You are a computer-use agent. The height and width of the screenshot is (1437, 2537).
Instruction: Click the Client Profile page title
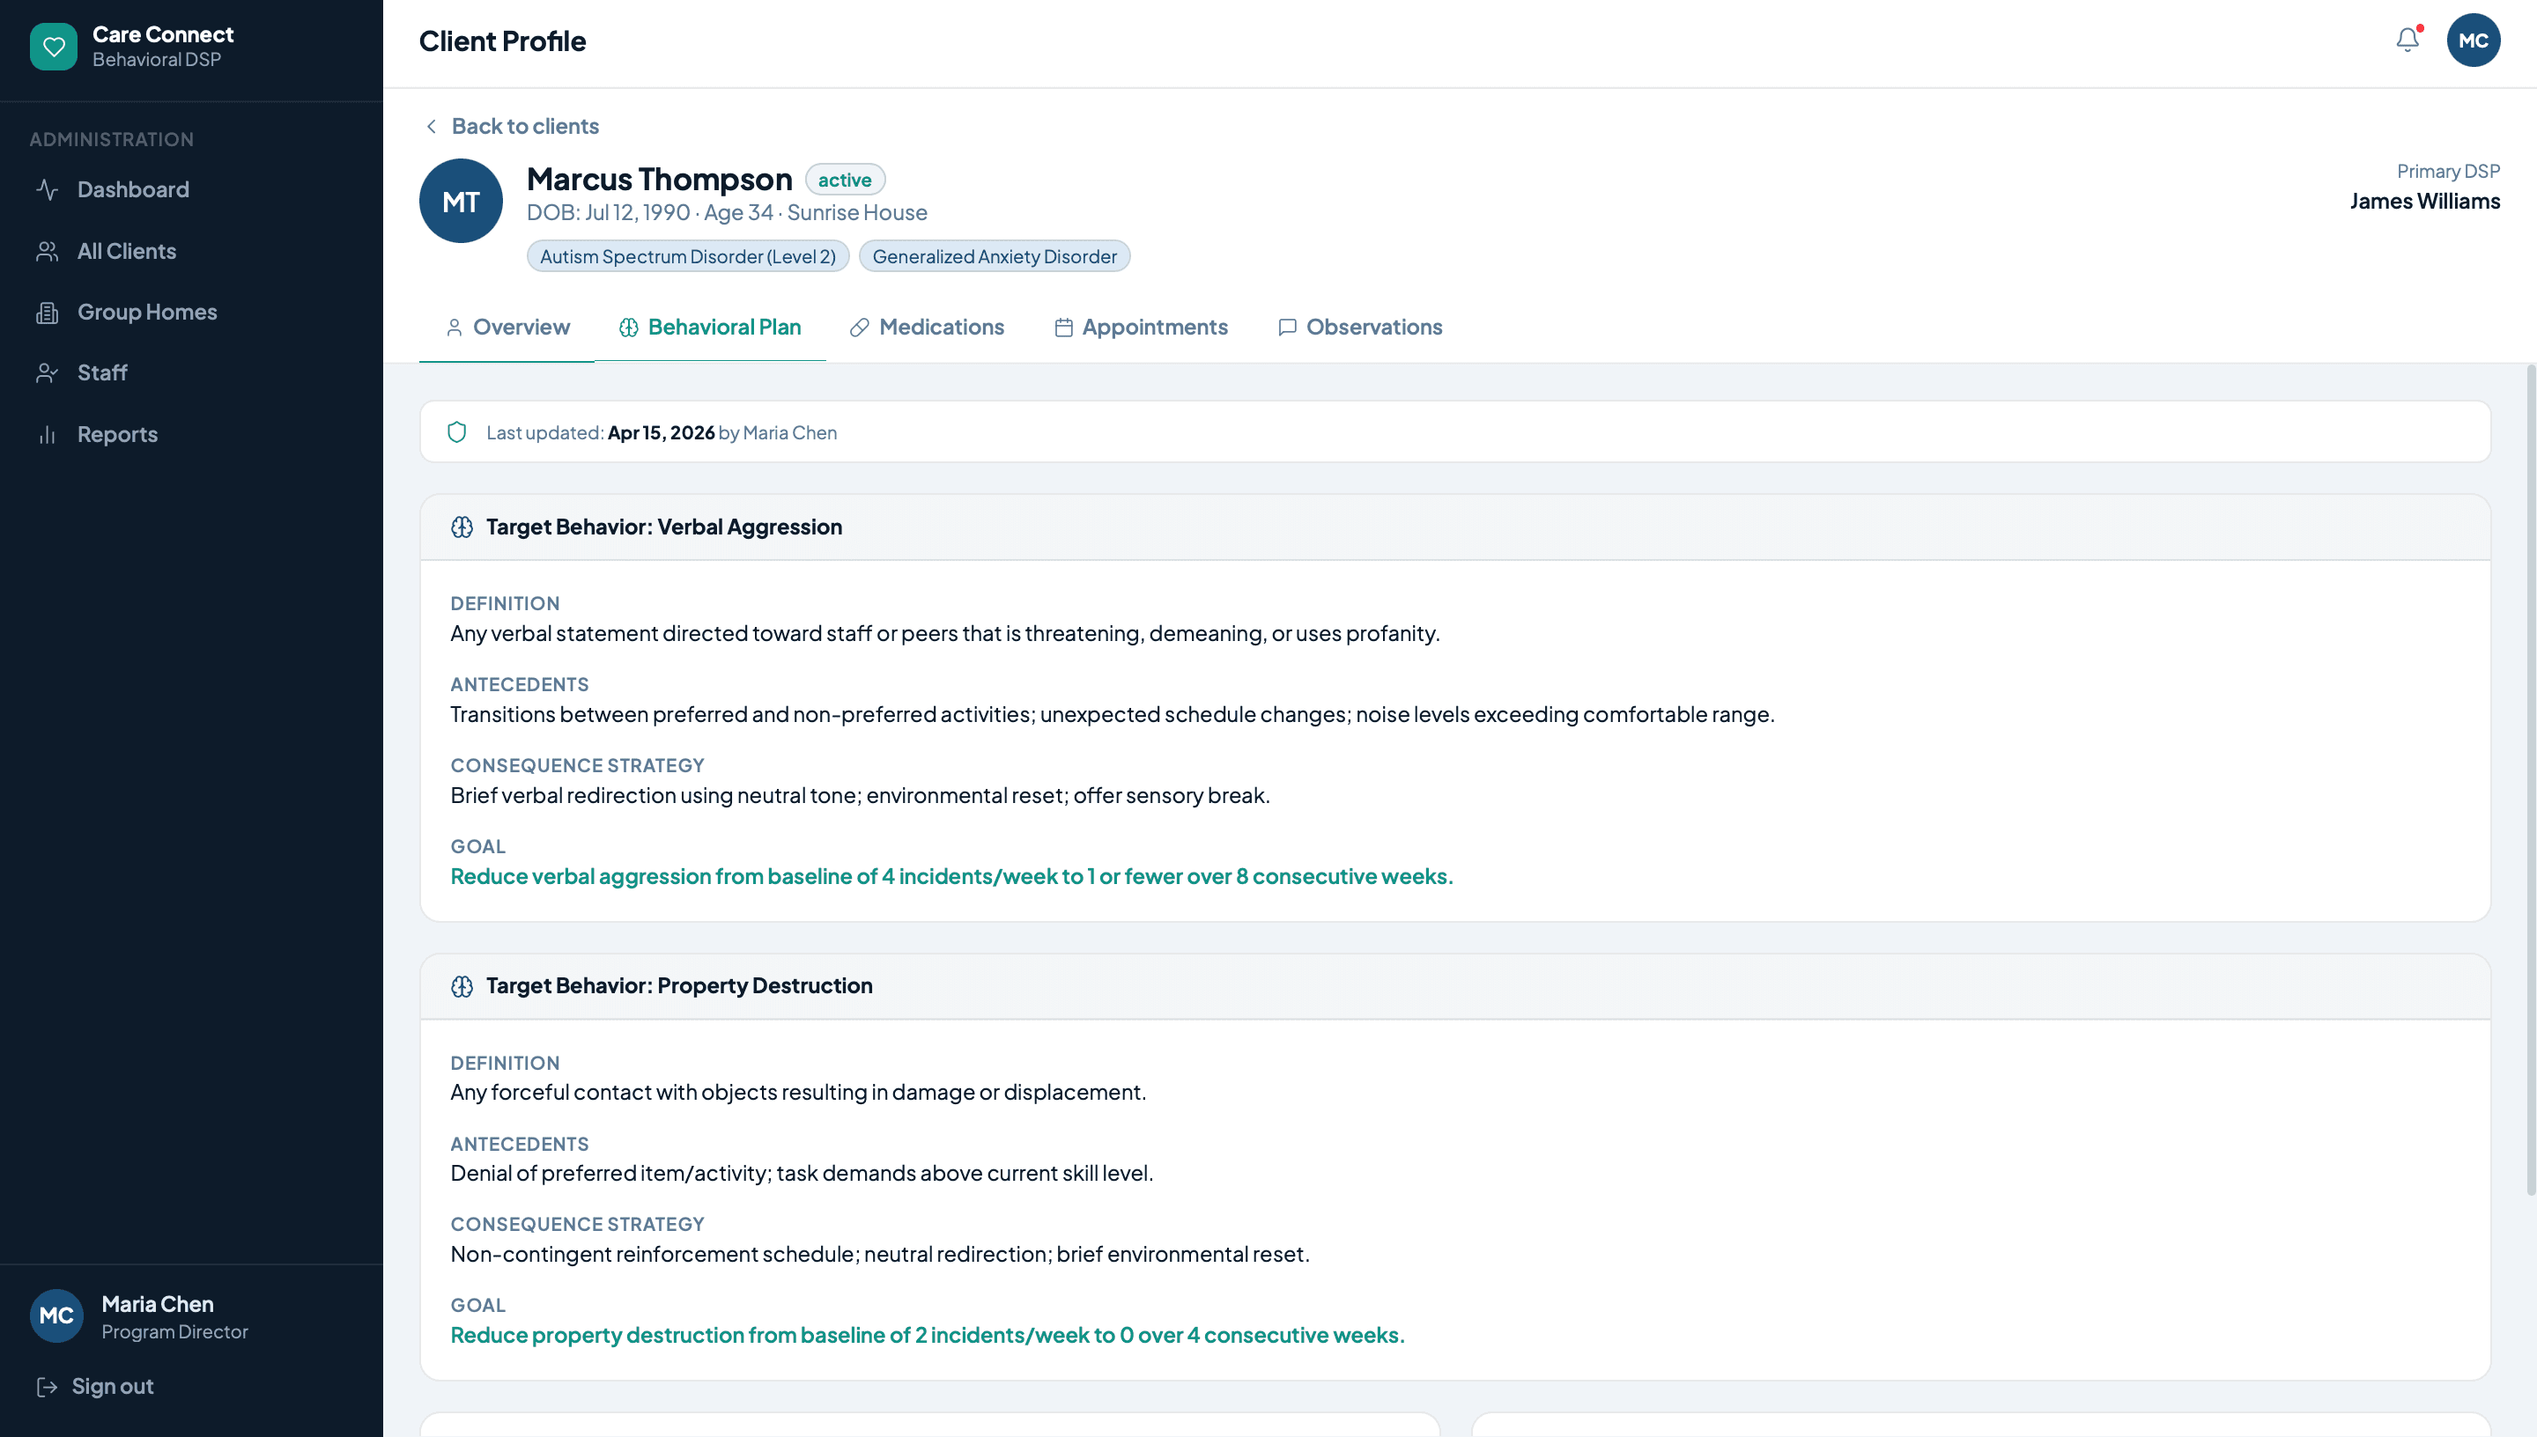coord(502,41)
